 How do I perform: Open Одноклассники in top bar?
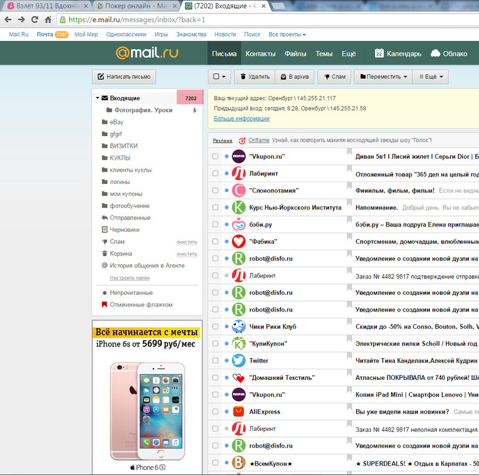pos(126,34)
